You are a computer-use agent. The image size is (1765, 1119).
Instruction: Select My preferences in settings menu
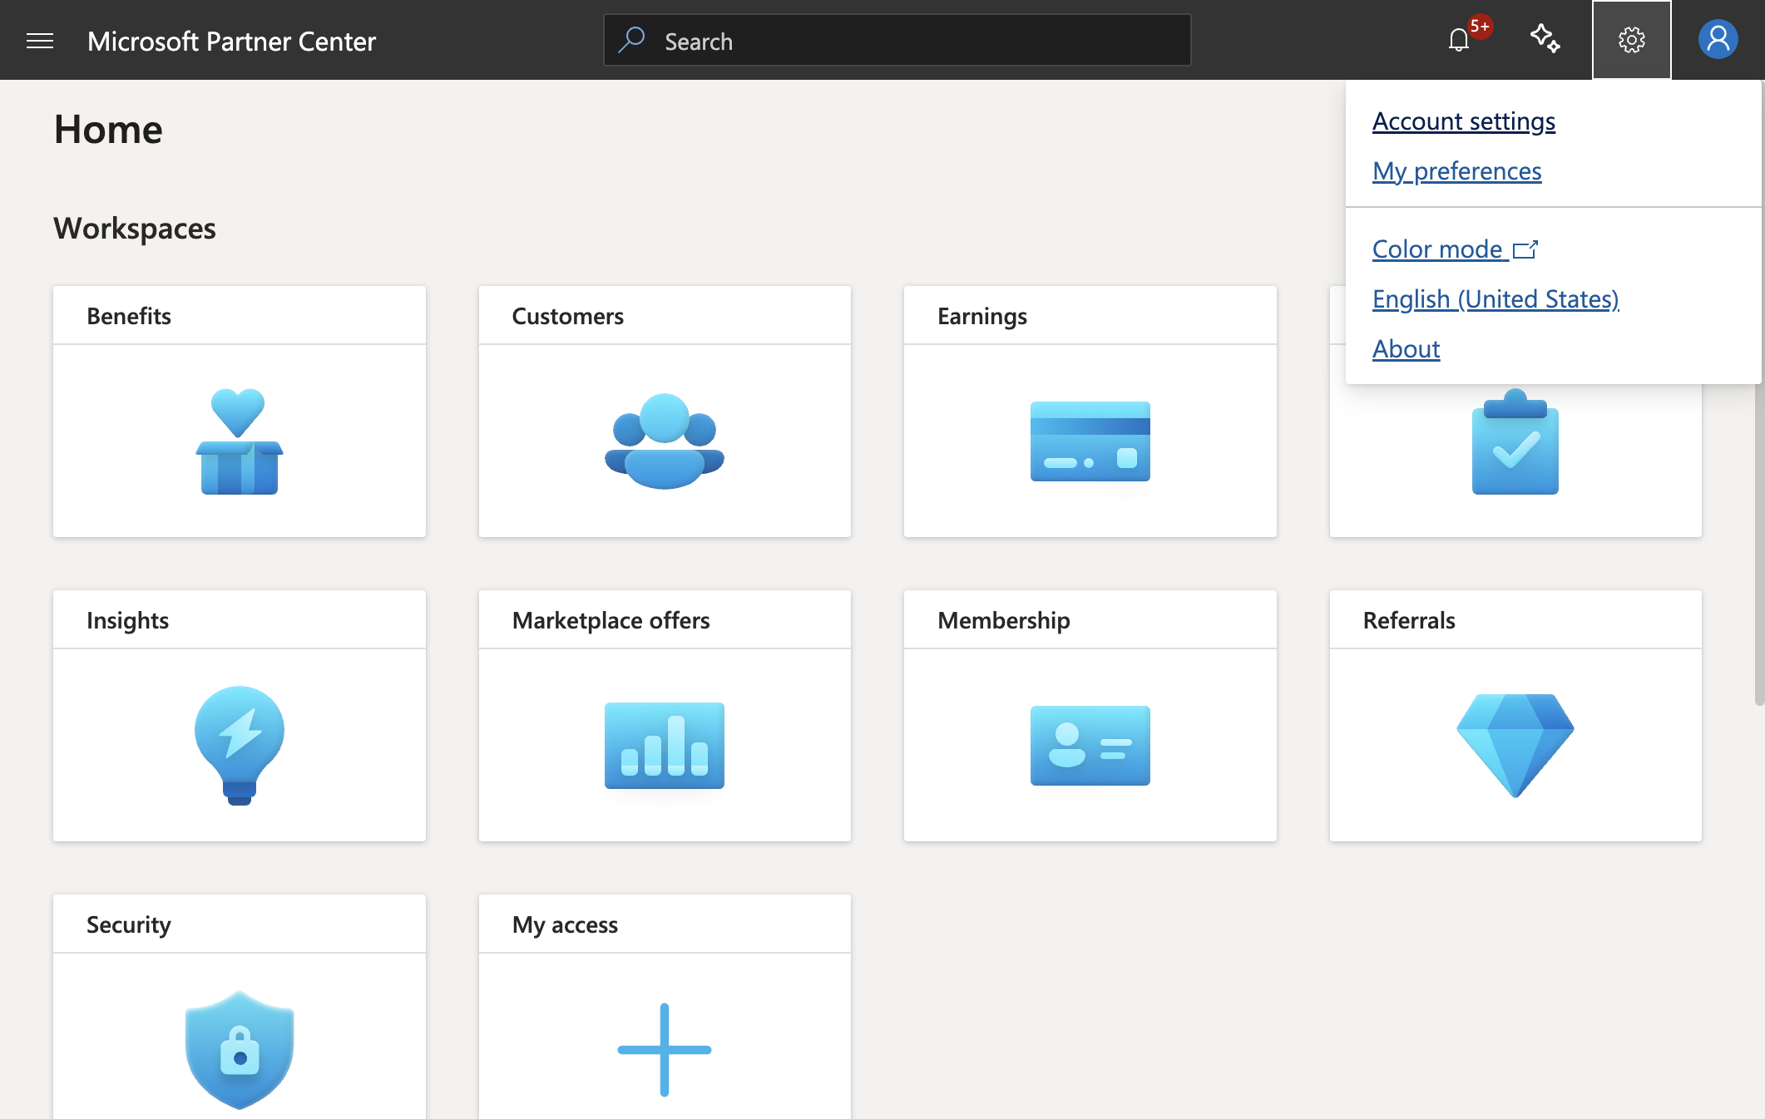pos(1457,171)
